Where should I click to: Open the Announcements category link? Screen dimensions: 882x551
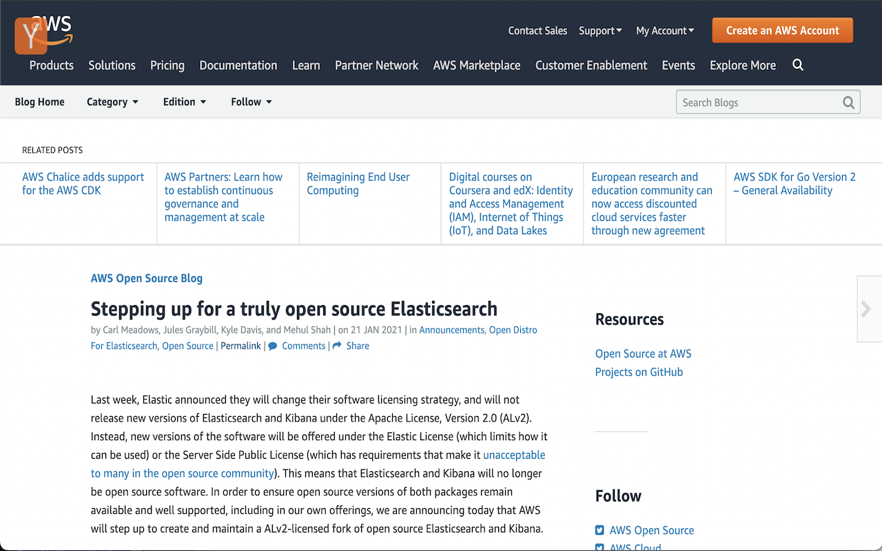point(451,330)
